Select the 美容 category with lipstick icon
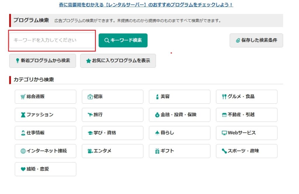This screenshot has height=194, width=299. click(179, 97)
